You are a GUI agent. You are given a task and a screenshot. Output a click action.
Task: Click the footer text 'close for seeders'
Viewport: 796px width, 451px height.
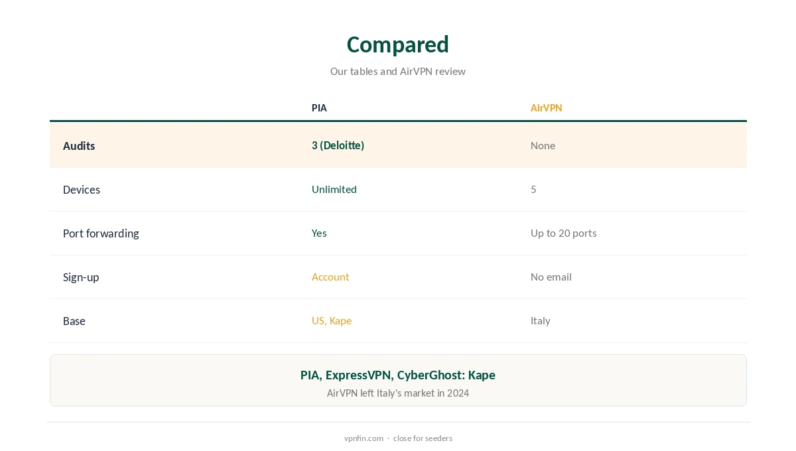pos(423,438)
